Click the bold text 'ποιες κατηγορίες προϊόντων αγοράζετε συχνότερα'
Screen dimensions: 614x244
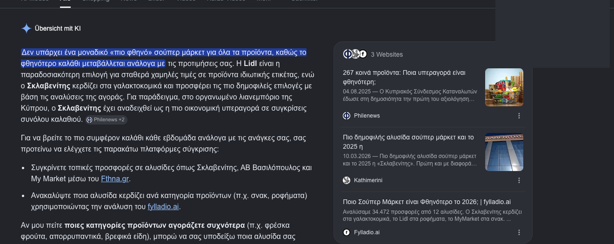155,225
